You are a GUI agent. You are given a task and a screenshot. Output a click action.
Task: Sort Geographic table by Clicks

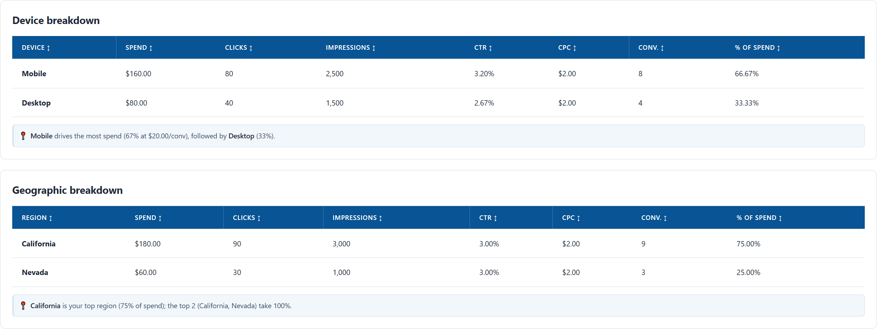[247, 218]
